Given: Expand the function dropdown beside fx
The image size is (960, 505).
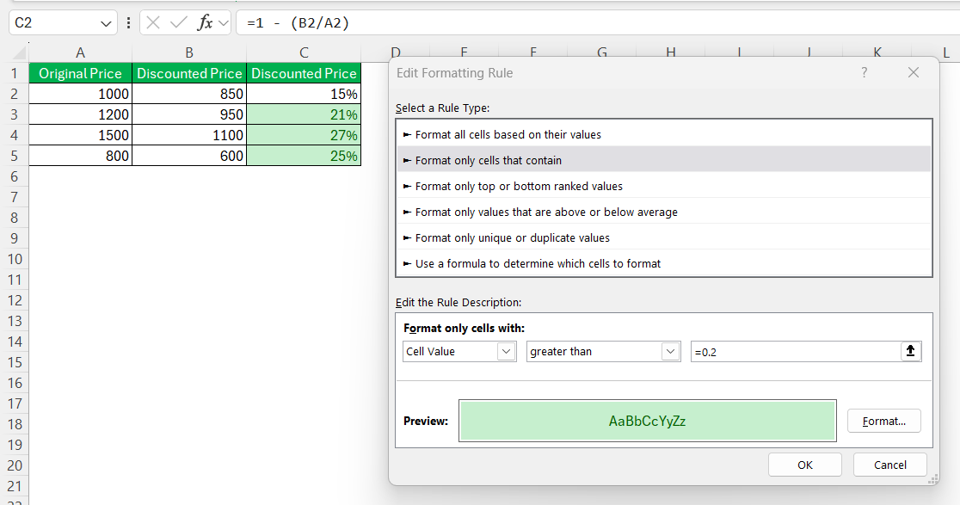Looking at the screenshot, I should (x=224, y=23).
